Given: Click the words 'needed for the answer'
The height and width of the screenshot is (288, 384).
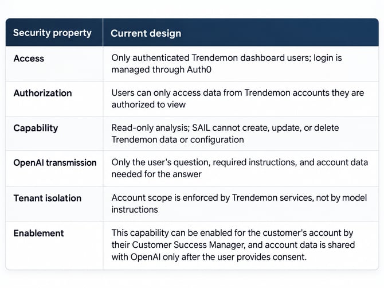Looking at the screenshot, I should pos(156,174).
